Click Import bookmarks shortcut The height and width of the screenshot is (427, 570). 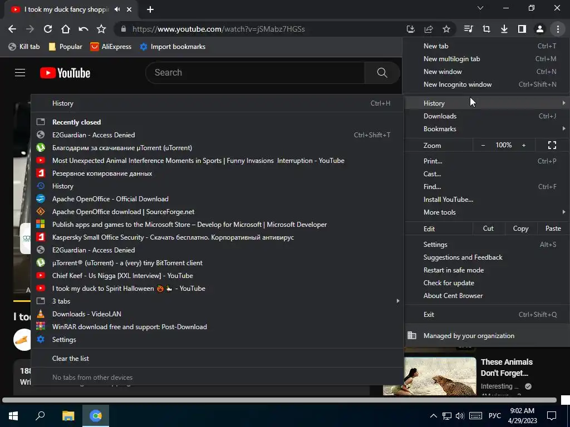pyautogui.click(x=173, y=47)
